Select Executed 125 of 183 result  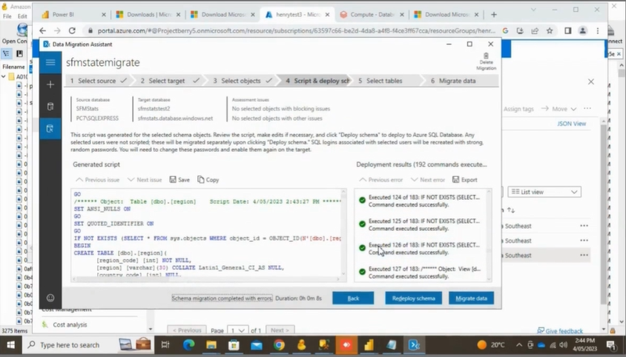[x=420, y=224]
